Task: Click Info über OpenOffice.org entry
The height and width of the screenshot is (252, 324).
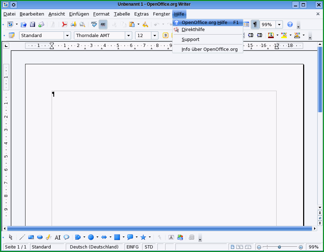Action: (x=208, y=49)
